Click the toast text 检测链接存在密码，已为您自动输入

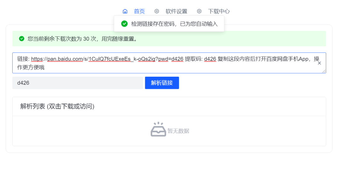pos(174,24)
